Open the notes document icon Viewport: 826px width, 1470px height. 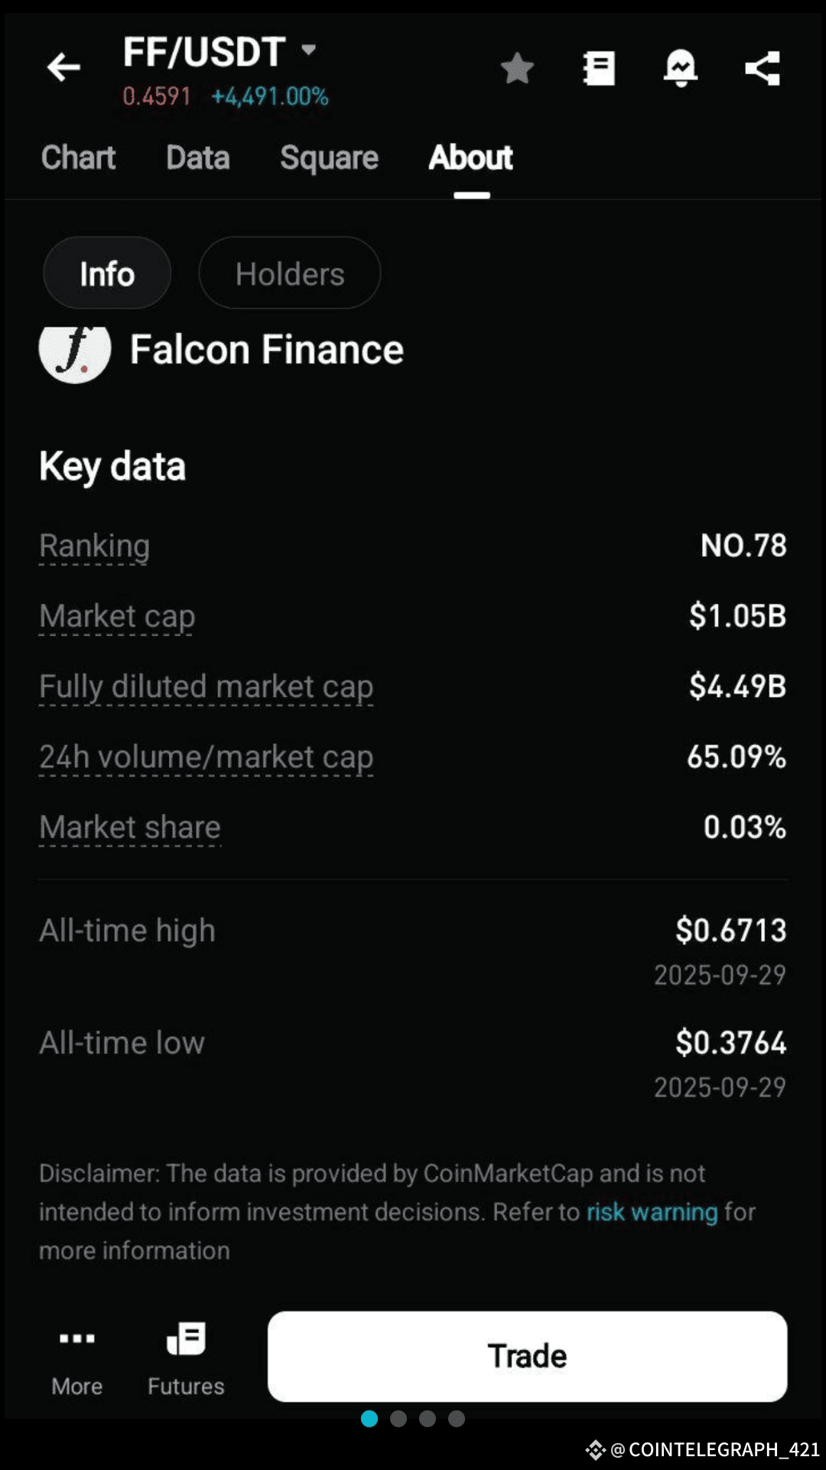[x=599, y=69]
